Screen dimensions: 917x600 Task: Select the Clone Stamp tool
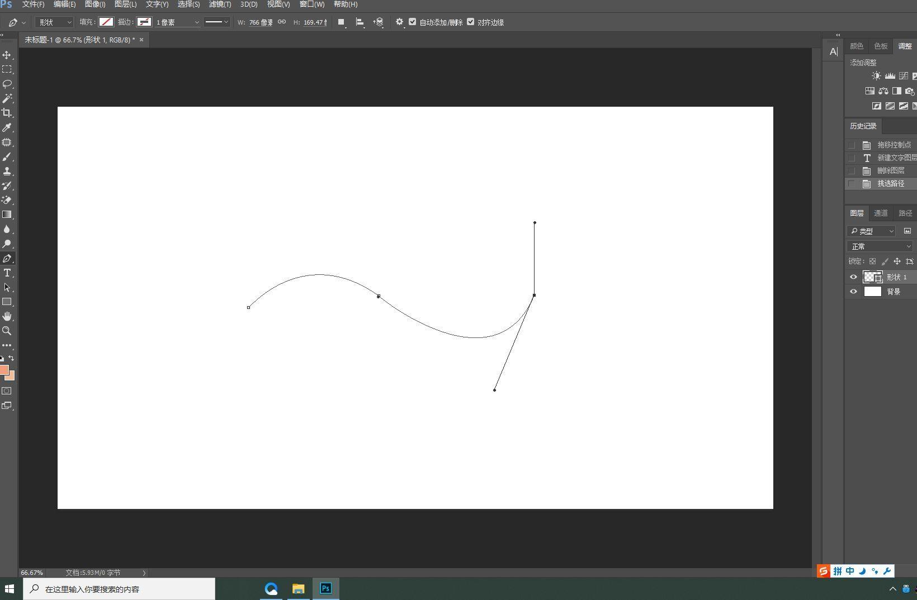point(7,172)
